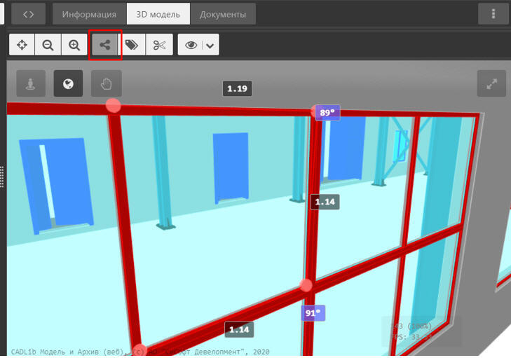Open the tags tool icon
The width and height of the screenshot is (511, 358).
pyautogui.click(x=132, y=45)
